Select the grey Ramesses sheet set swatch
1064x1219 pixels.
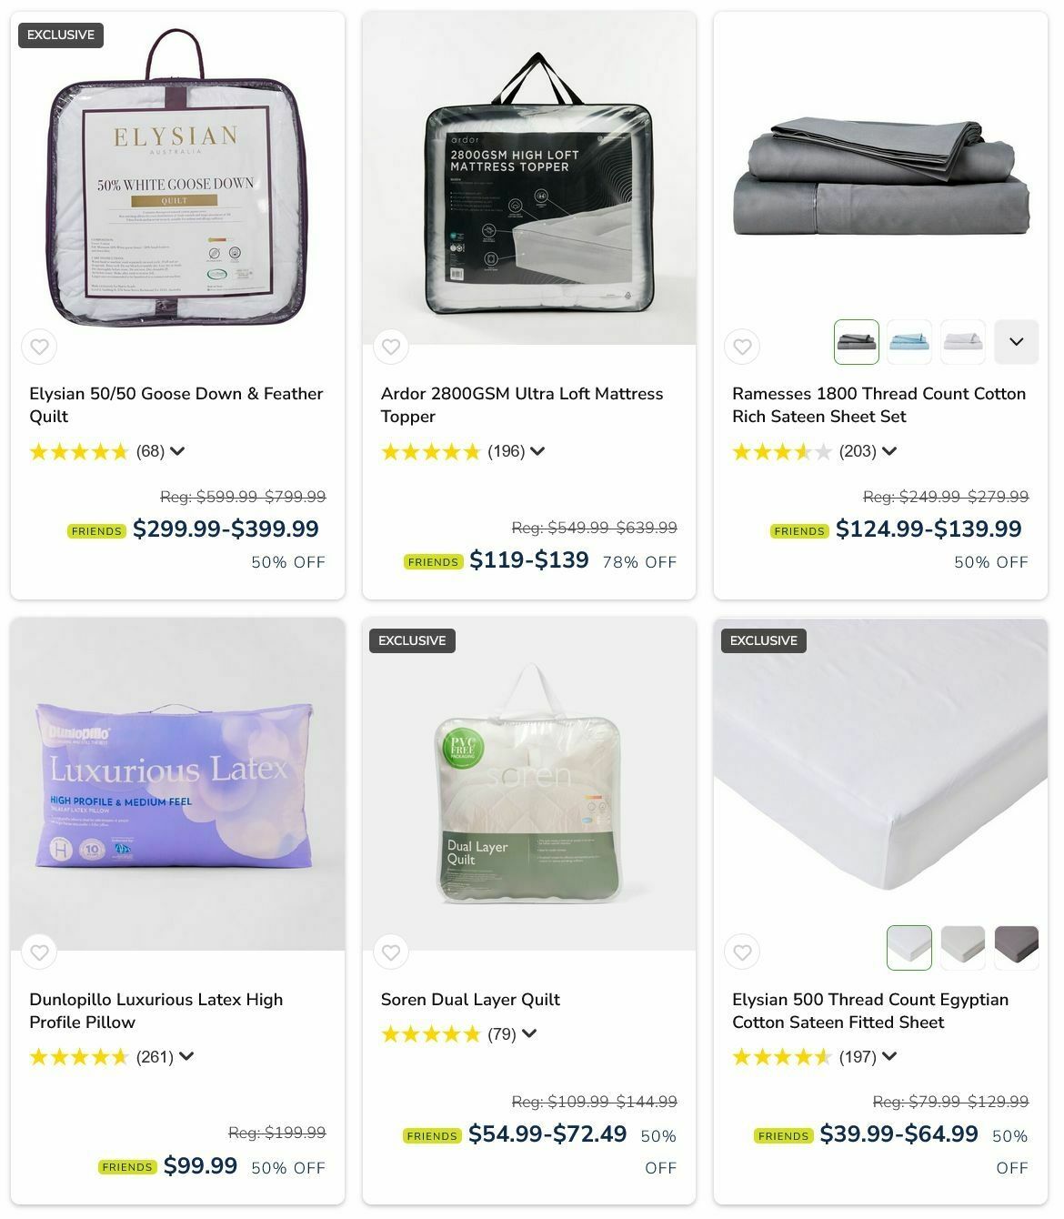[857, 342]
